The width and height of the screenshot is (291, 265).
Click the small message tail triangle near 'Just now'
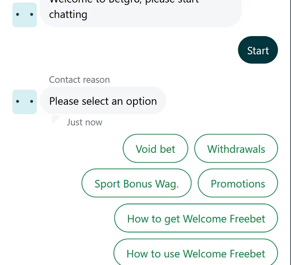coord(56,120)
